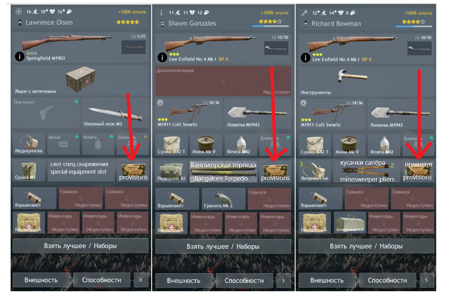The image size is (449, 296).
Task: Click Взять лучшее / Наборы under Lawrence Olsen
Action: click(x=80, y=246)
